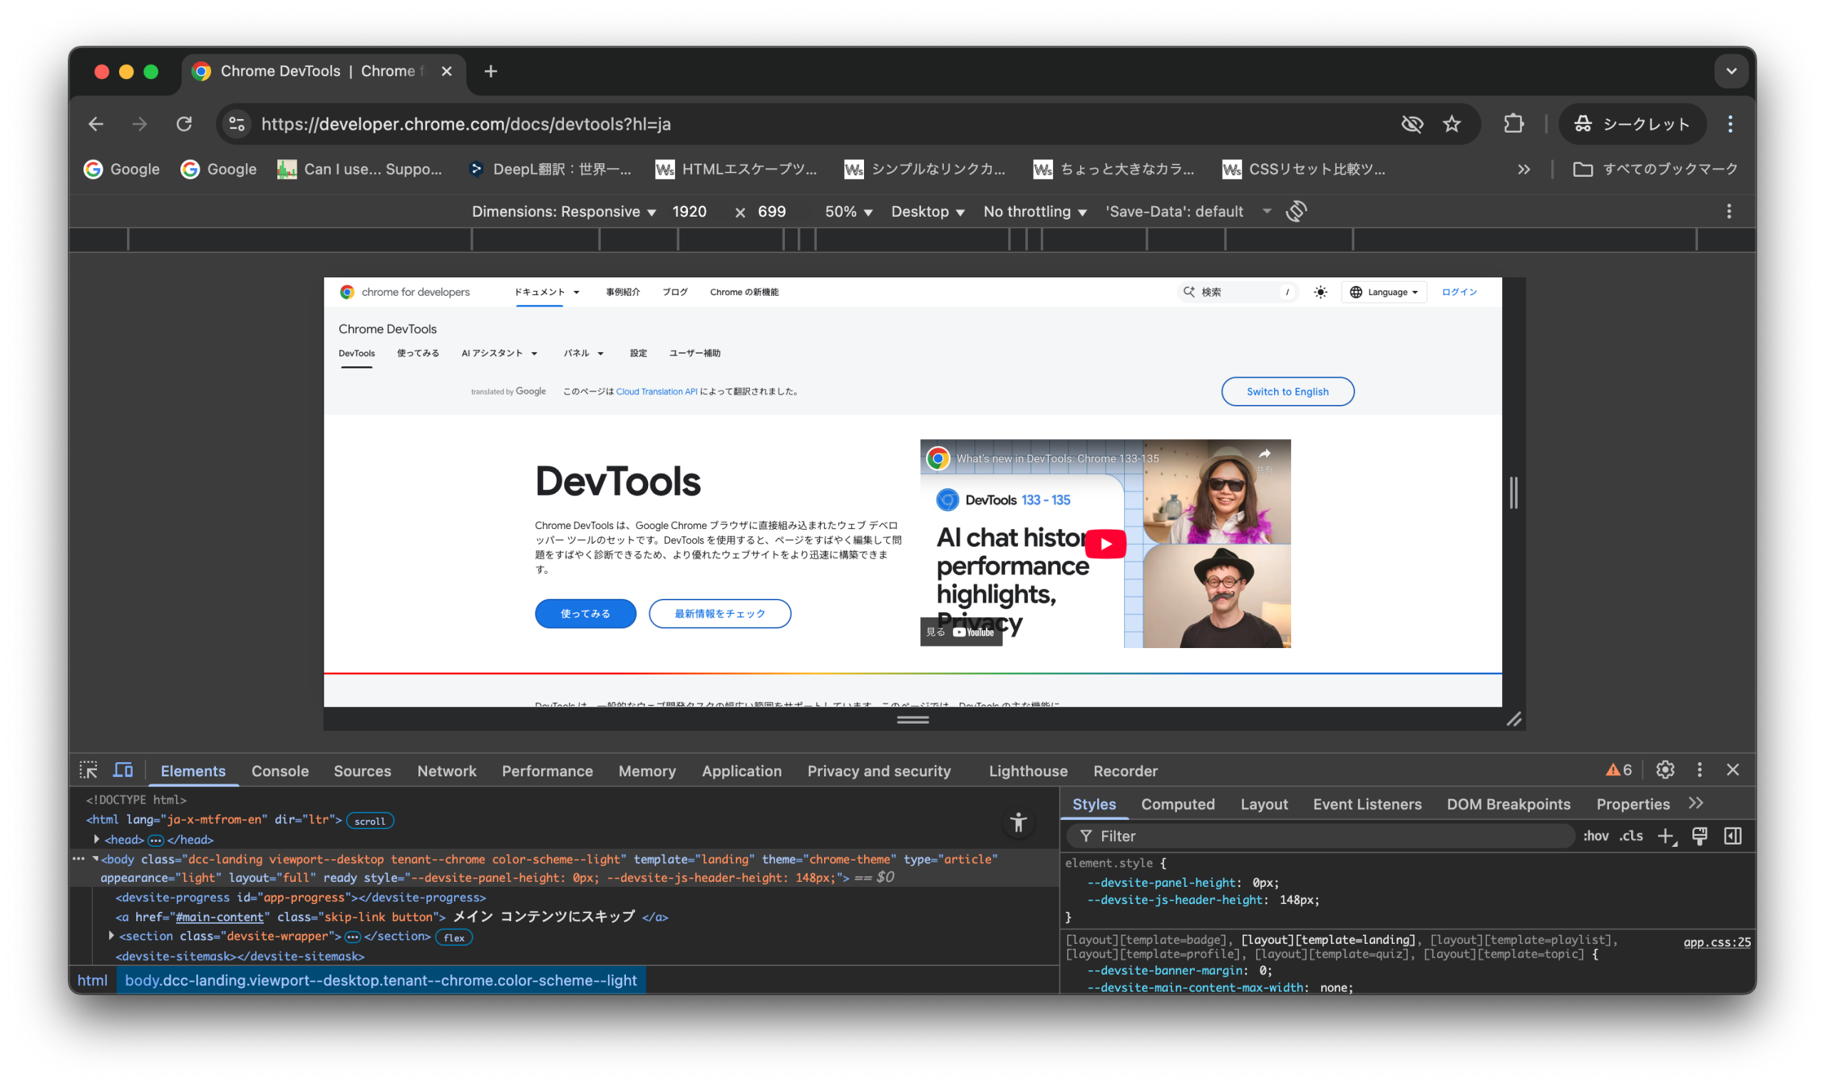Toggle rendering emulations paintbrush icon
The height and width of the screenshot is (1085, 1825).
click(x=1700, y=835)
